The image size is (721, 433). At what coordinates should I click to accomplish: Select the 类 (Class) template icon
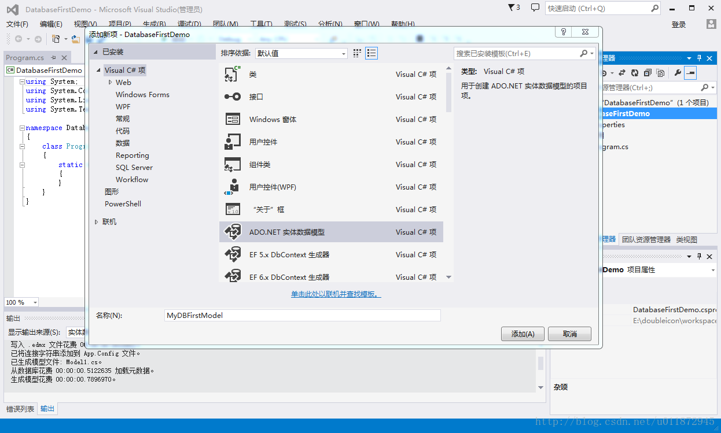pyautogui.click(x=233, y=74)
